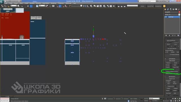181x102 pixels.
Task: Open the MAXScript menu
Action: (x=68, y=3)
